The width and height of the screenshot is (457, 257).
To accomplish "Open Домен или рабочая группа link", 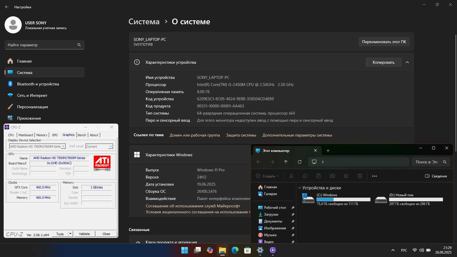I will [195, 135].
